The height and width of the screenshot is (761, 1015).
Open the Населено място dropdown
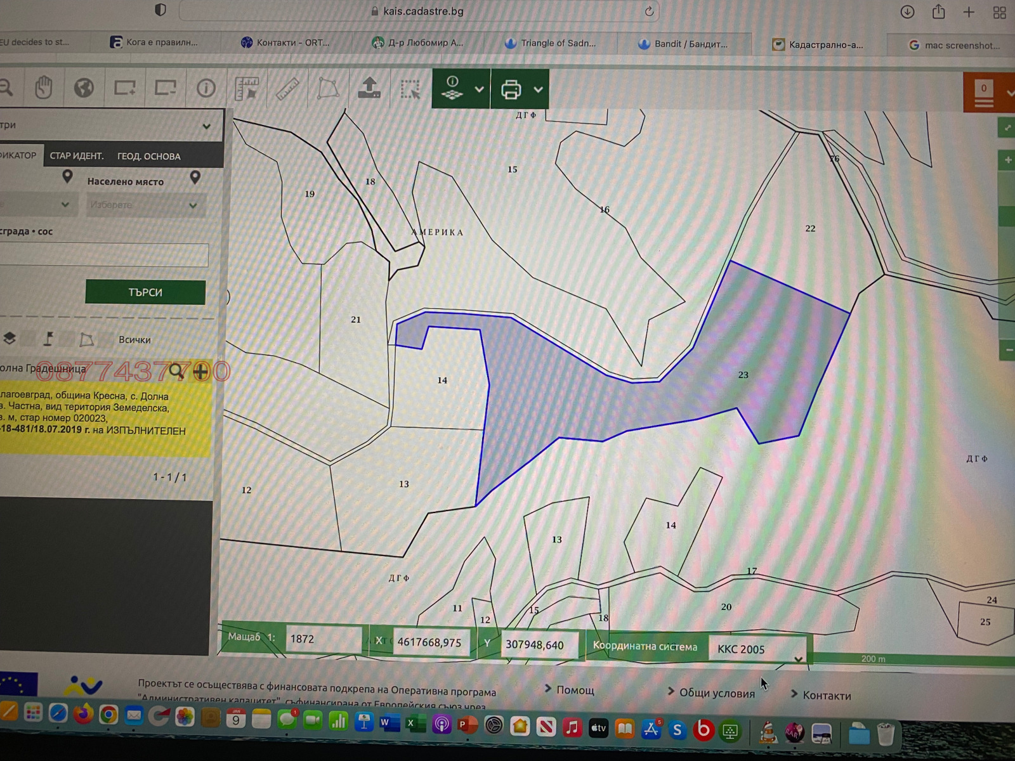coord(145,205)
